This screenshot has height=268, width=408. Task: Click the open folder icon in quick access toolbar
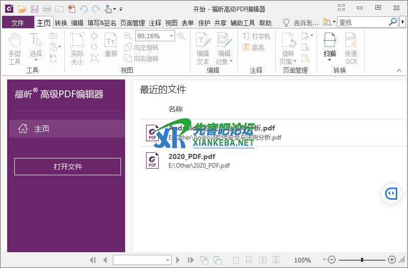pyautogui.click(x=22, y=9)
